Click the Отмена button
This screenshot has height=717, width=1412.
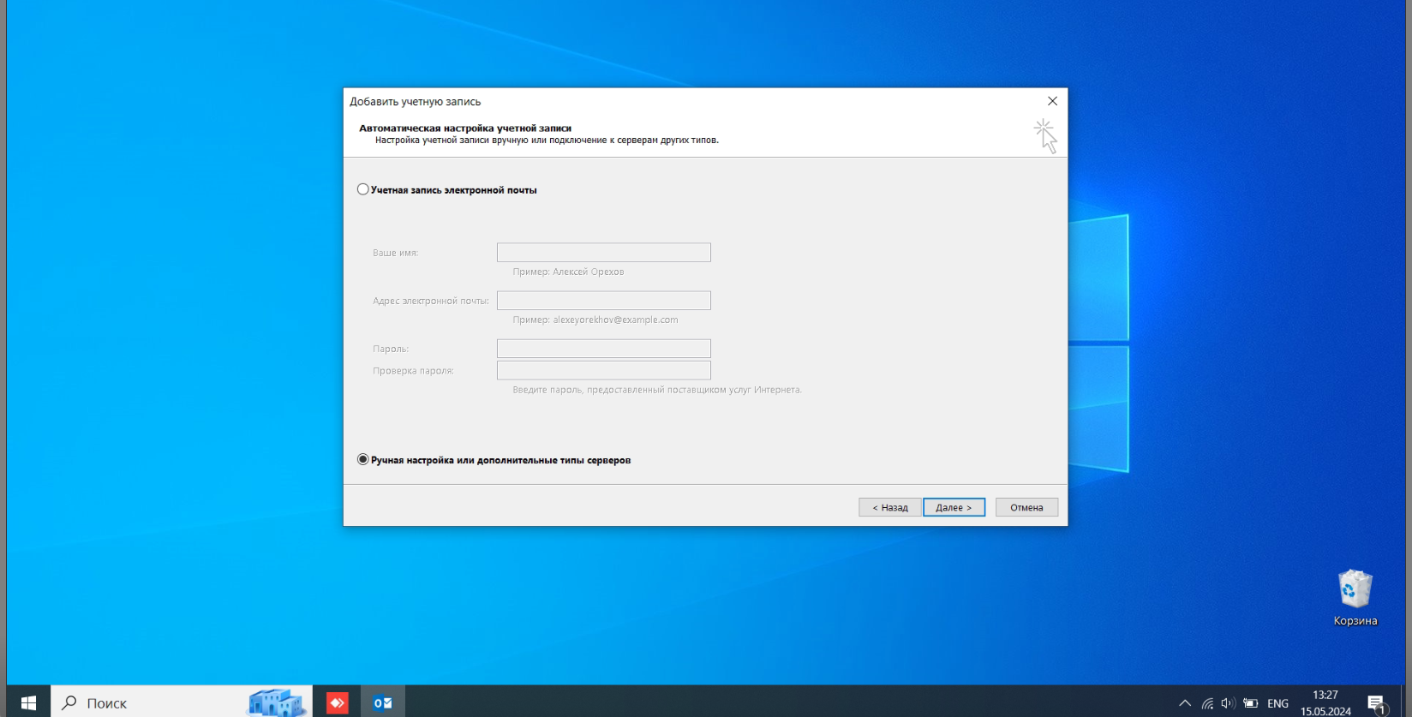click(1026, 507)
